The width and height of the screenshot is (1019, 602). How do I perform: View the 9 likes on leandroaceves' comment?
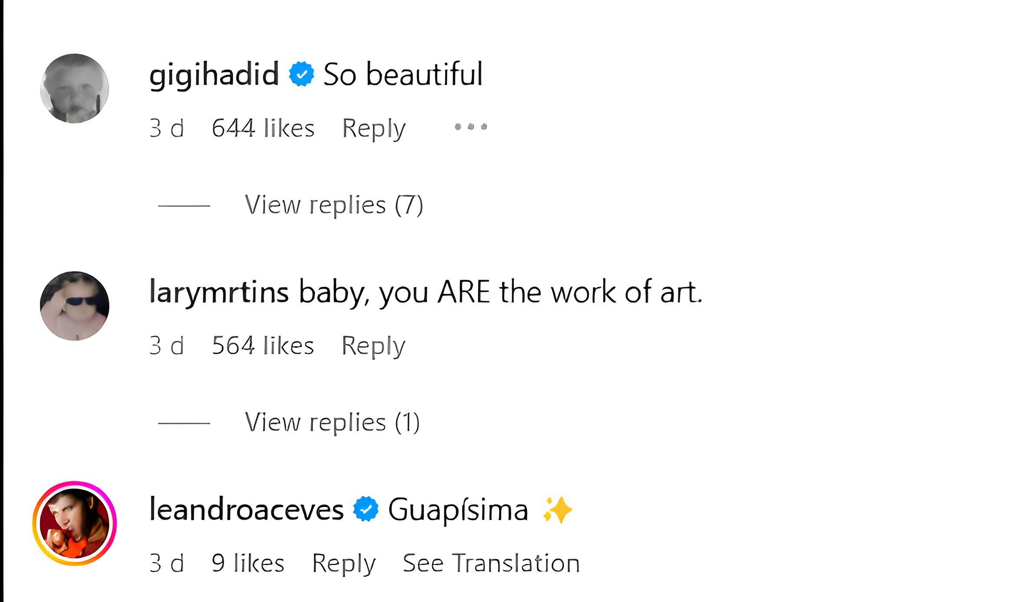pyautogui.click(x=248, y=563)
